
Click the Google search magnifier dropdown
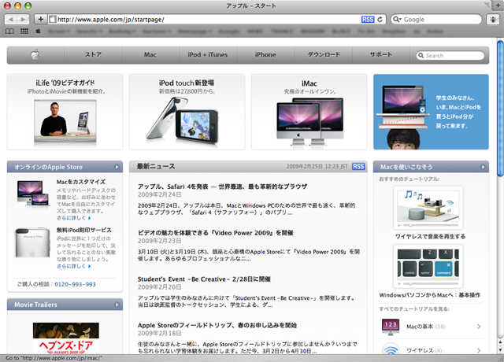click(397, 19)
